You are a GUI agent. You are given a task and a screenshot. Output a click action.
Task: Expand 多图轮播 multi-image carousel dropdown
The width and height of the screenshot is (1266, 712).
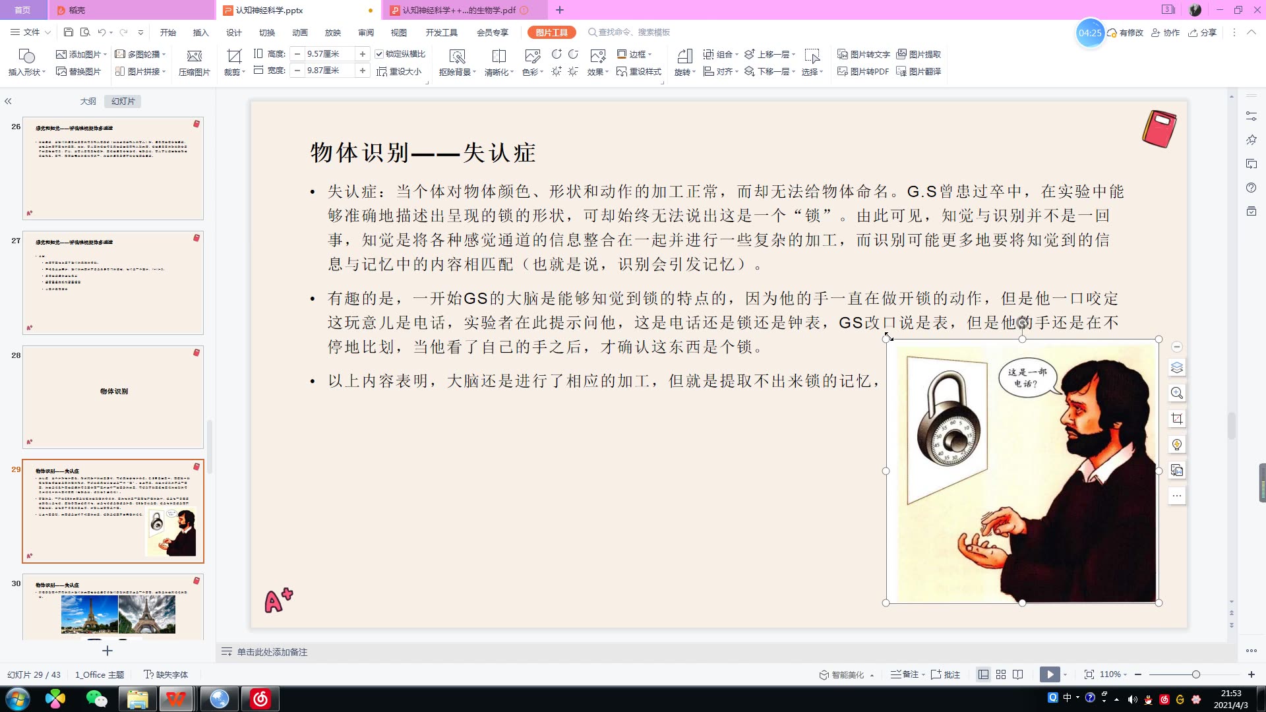pos(164,54)
